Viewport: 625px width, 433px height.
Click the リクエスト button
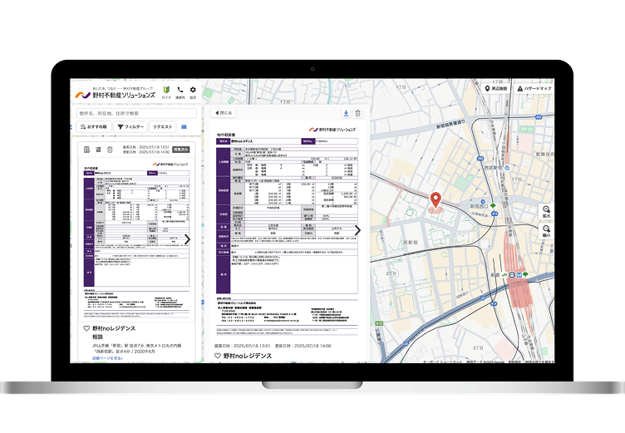163,127
